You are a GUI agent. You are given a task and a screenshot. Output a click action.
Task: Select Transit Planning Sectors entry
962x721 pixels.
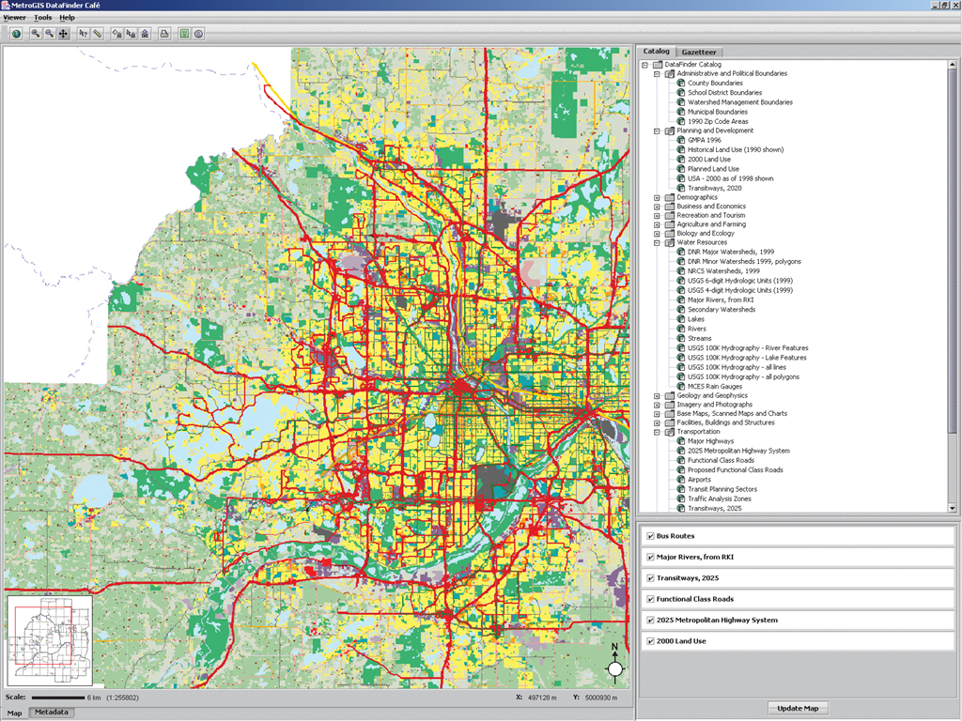pos(722,489)
